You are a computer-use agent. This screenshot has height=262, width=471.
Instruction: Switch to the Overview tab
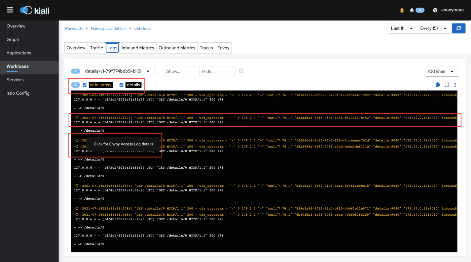click(76, 48)
